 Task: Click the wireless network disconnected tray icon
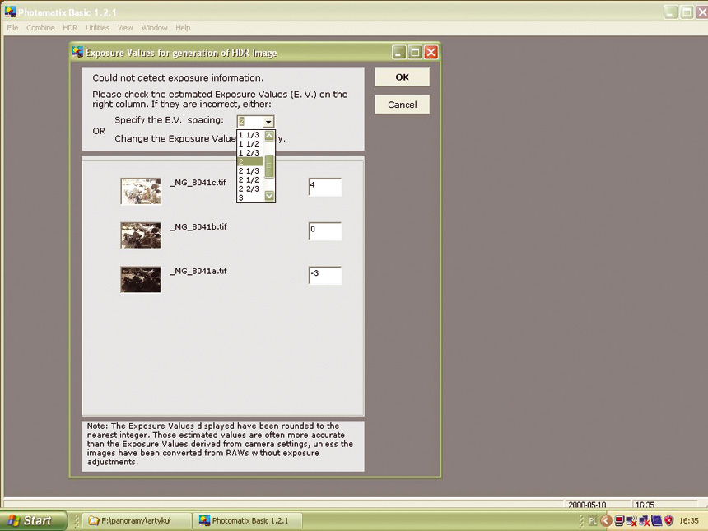[x=631, y=520]
